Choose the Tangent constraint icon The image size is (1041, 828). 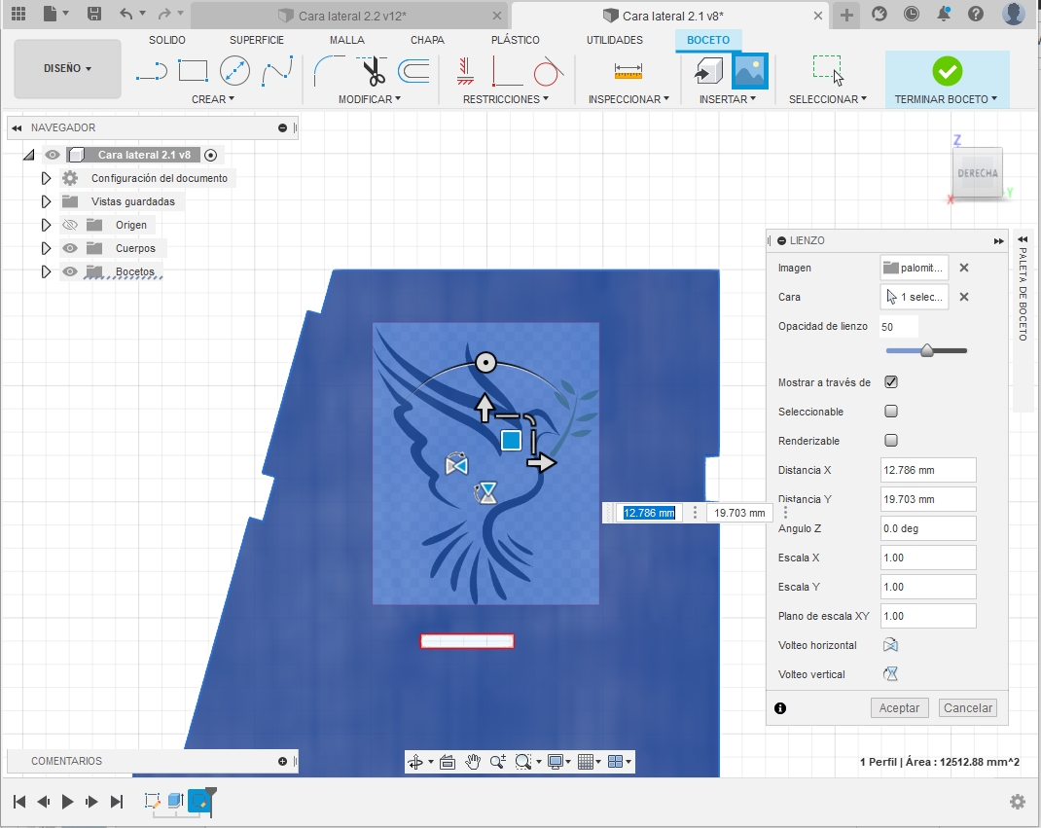pyautogui.click(x=549, y=70)
